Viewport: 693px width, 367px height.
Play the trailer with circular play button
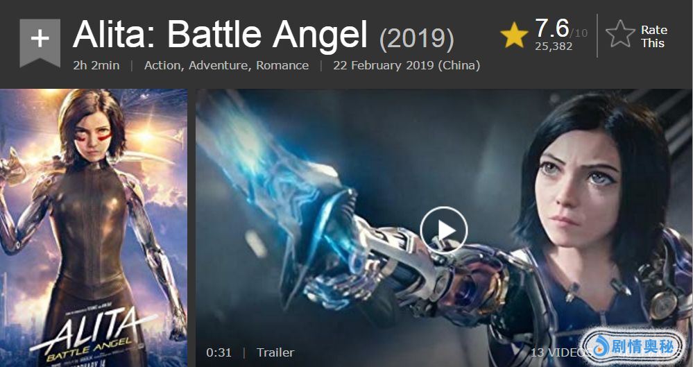(444, 230)
